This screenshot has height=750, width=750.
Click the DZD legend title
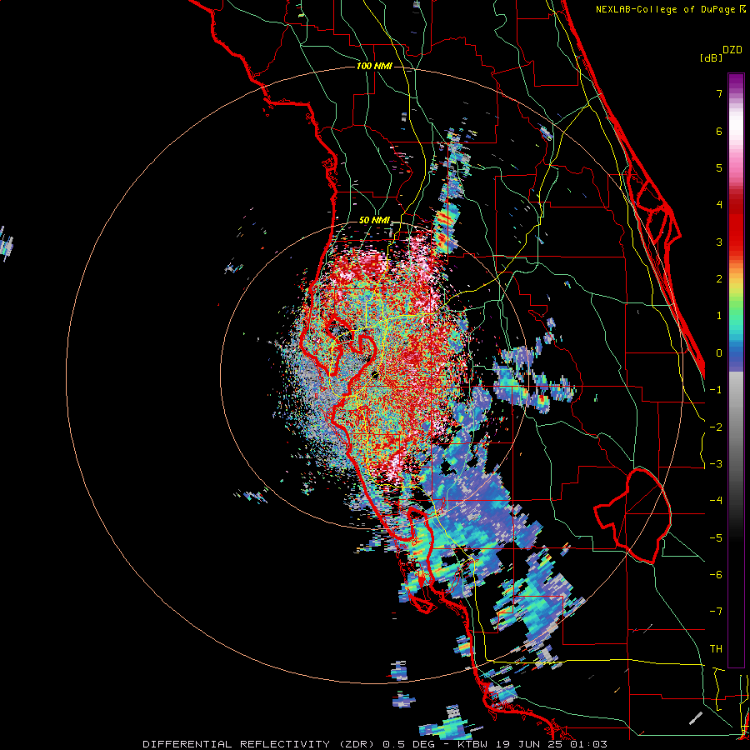(x=732, y=50)
